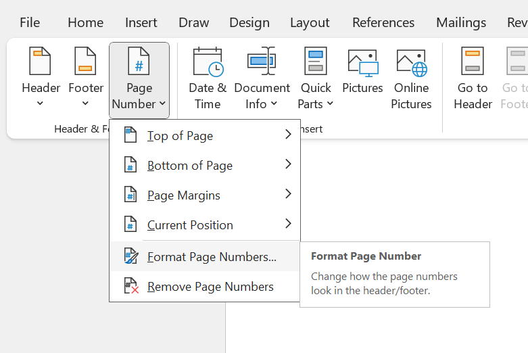Click the Document Info icon
This screenshot has height=353, width=528.
pos(262,61)
